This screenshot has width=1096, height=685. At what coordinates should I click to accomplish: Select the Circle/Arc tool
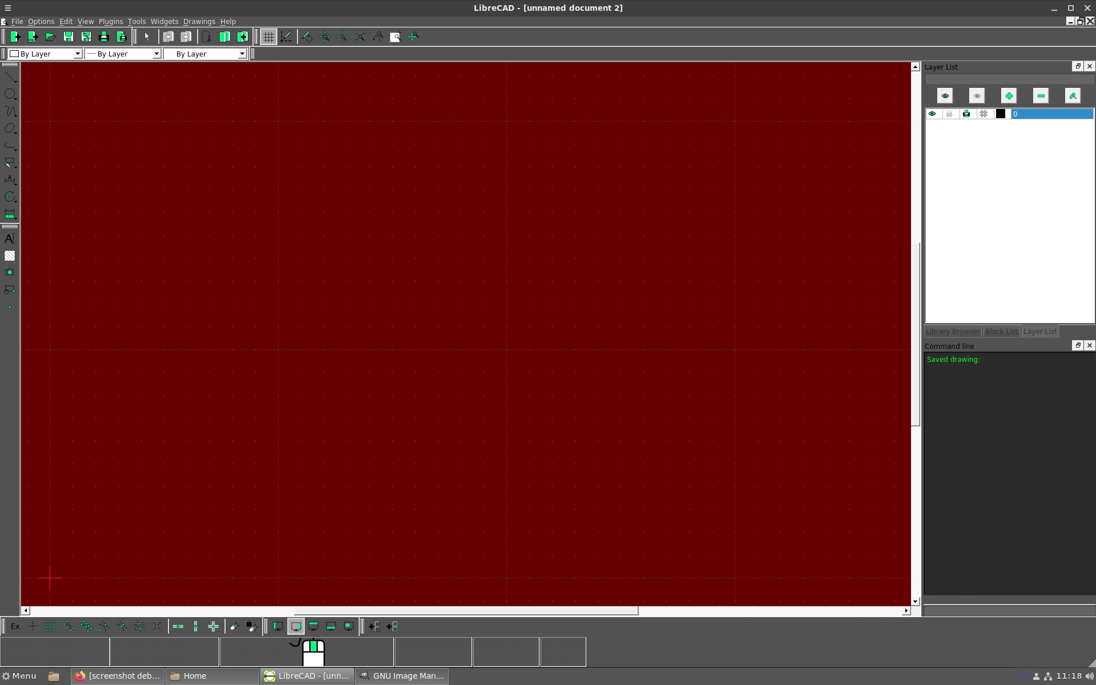click(x=10, y=94)
